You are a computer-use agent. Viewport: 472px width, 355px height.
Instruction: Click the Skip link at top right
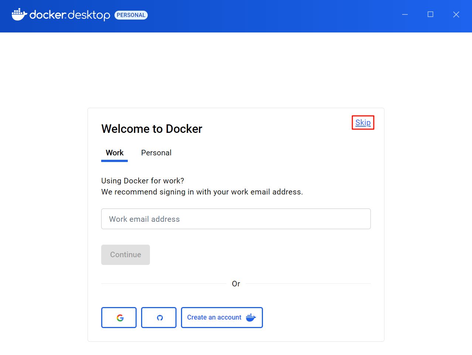[362, 122]
